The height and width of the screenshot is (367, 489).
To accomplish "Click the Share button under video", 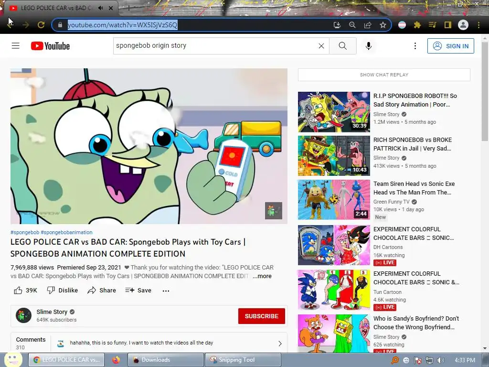I will (x=102, y=291).
